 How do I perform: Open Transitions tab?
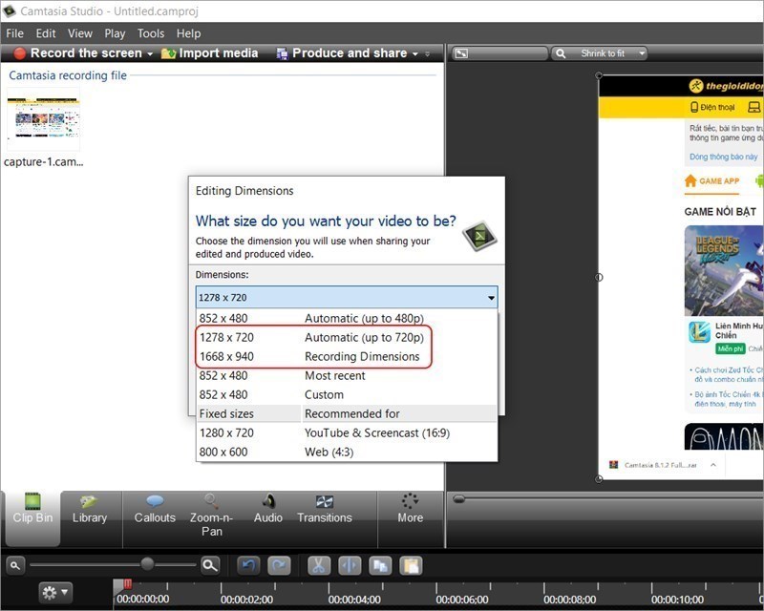coord(325,509)
